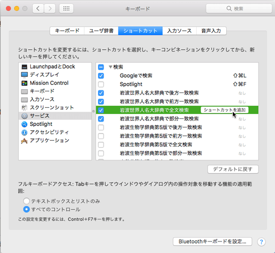Click the magnifier icon in search field
Screen dimensions: 275x253
[229, 9]
